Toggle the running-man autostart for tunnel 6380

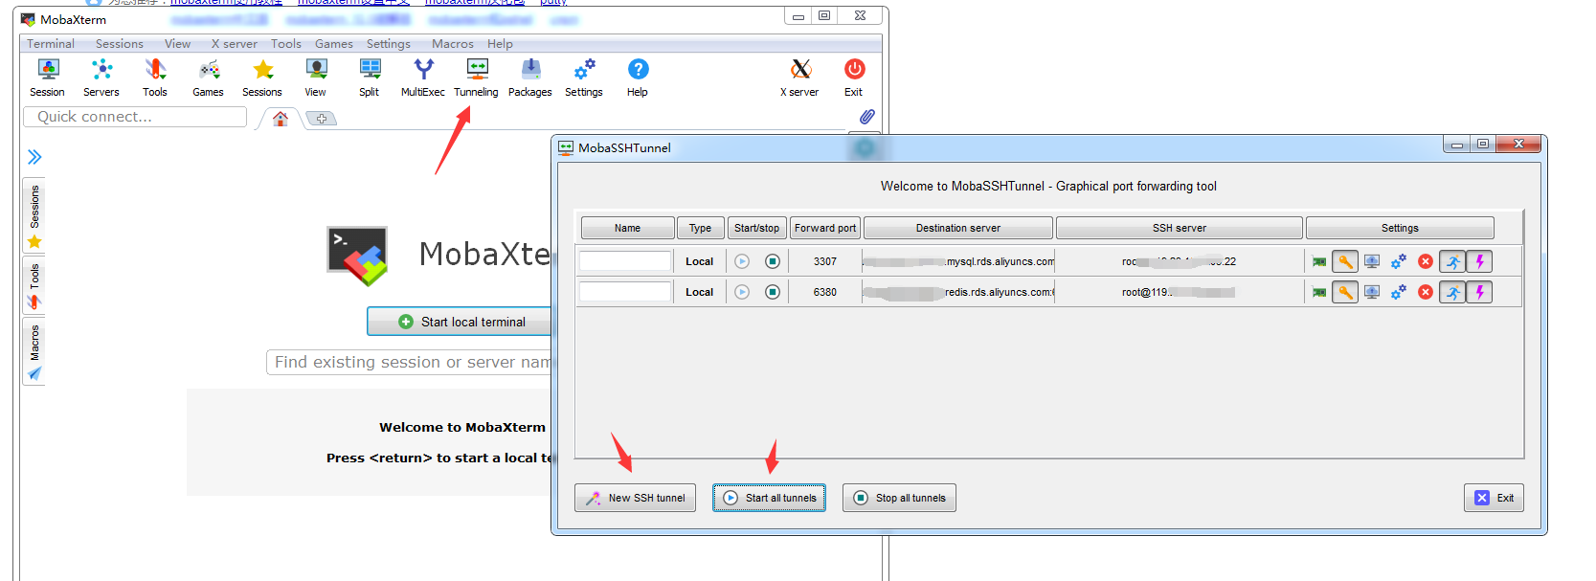pos(1452,292)
